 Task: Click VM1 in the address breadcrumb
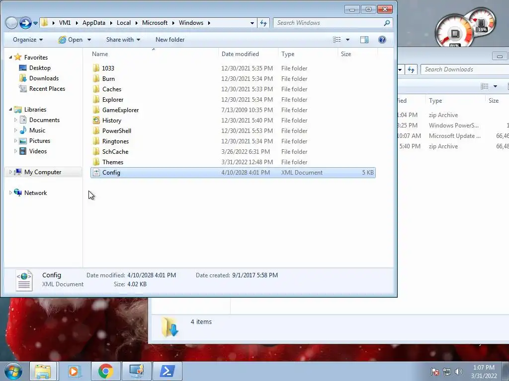[65, 23]
